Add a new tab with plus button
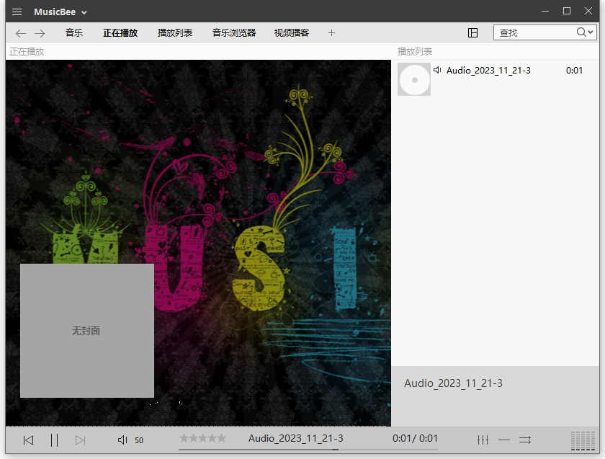Viewport: 605px width, 459px height. (331, 33)
